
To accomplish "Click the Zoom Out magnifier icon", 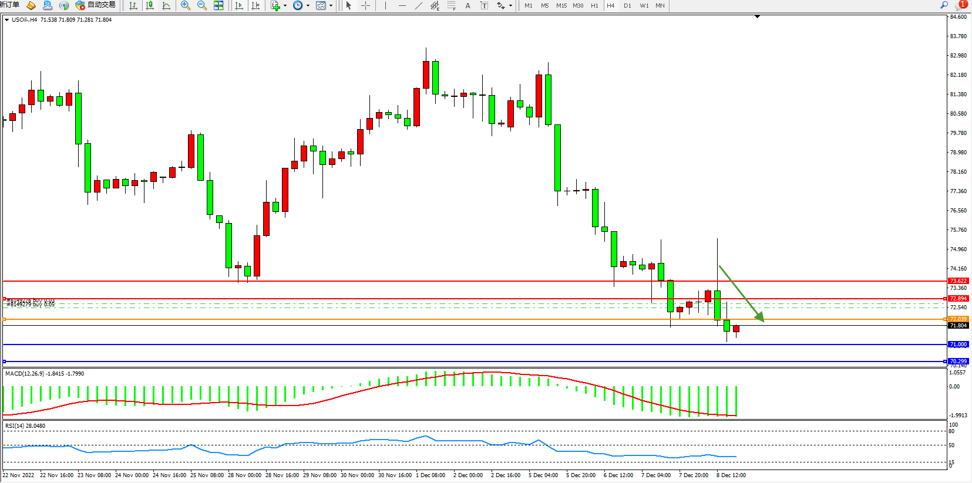I will 202,5.
